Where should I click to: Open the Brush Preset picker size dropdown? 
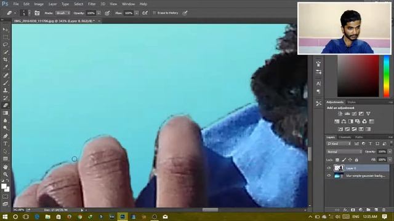(x=29, y=13)
